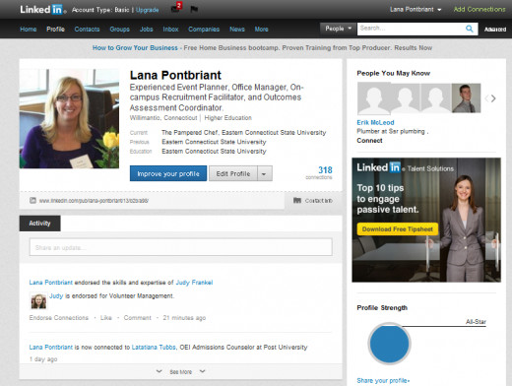Show previous People You May Know
The image size is (512, 386).
[486, 98]
